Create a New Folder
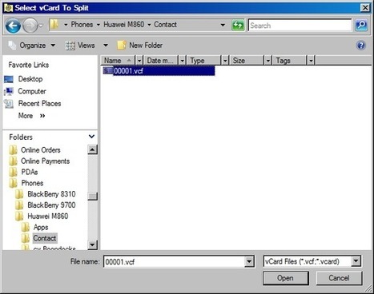374x294 pixels. pyautogui.click(x=139, y=46)
